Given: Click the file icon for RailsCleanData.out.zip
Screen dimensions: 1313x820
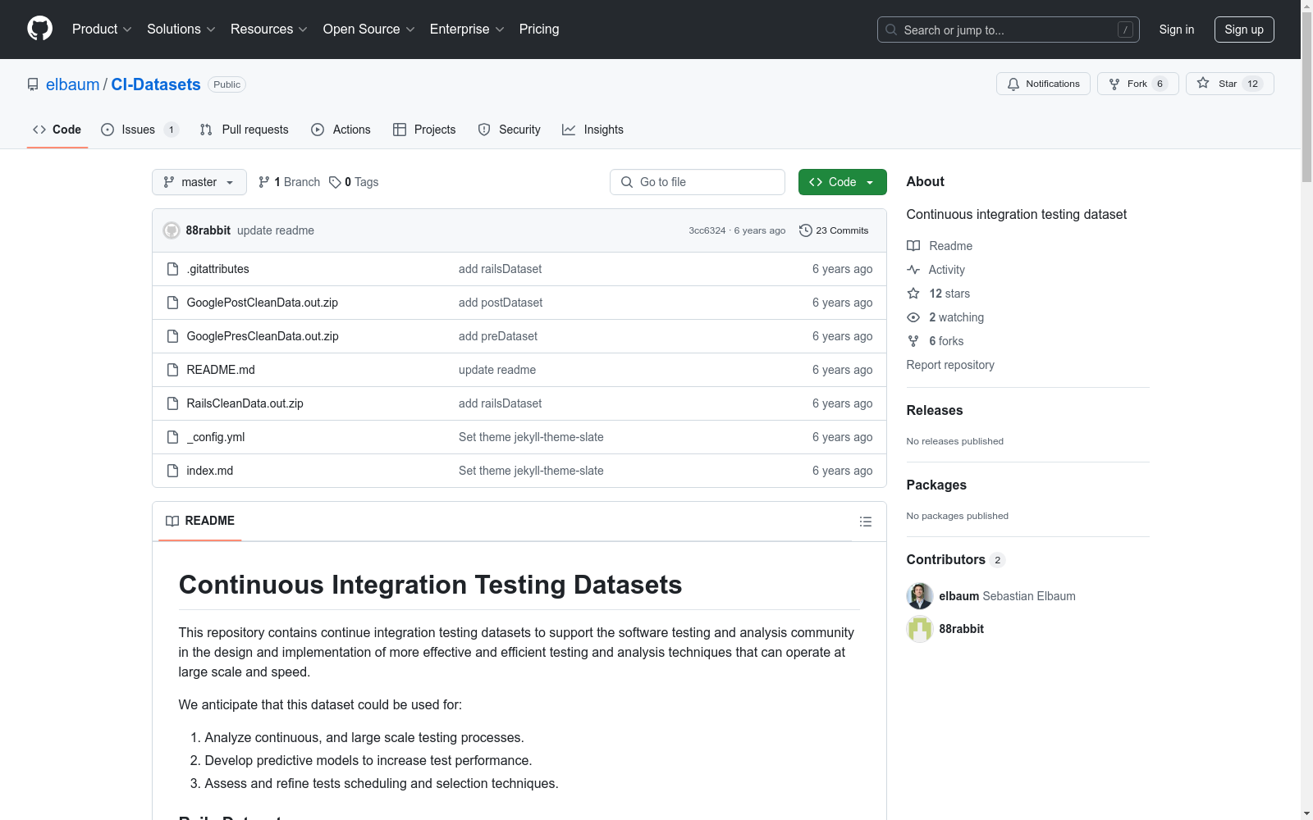Looking at the screenshot, I should (172, 403).
